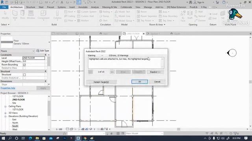The image size is (252, 141).
Task: Select the Area Boundary tool
Action: [168, 16]
